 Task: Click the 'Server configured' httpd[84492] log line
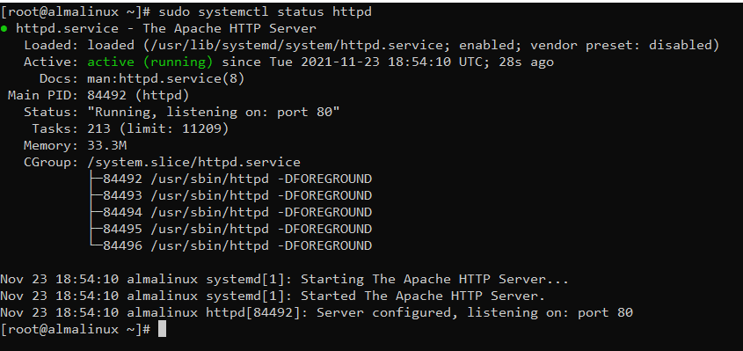tap(317, 312)
